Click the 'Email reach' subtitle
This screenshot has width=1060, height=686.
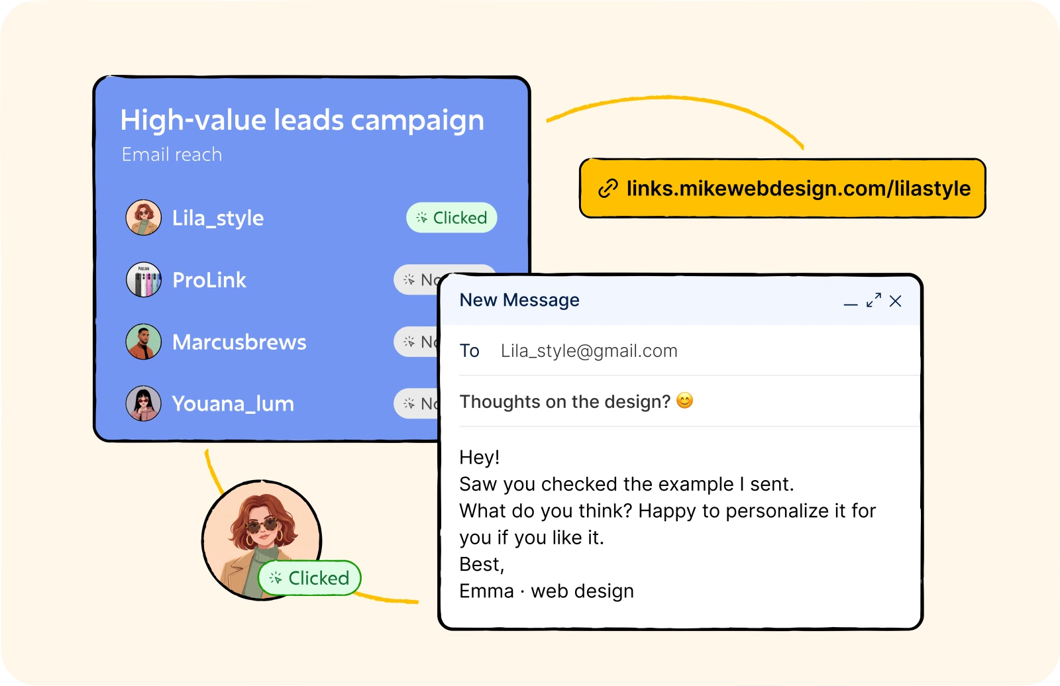click(x=172, y=154)
